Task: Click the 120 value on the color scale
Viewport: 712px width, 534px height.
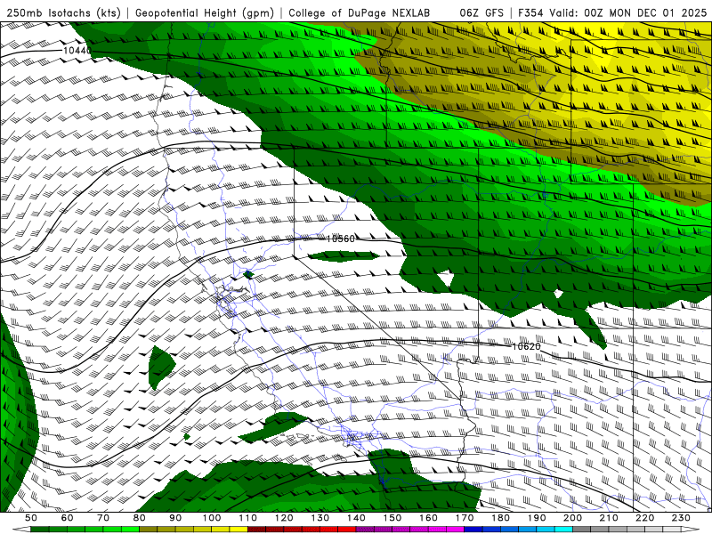Action: pos(284,518)
